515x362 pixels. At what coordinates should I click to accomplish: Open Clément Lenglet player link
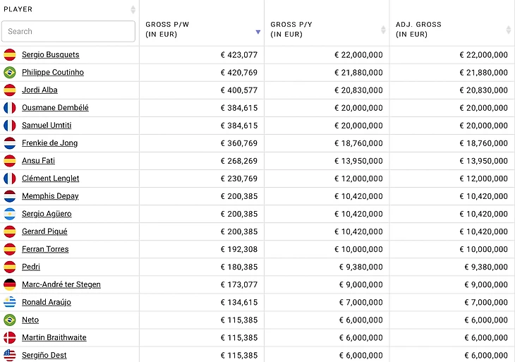click(50, 179)
